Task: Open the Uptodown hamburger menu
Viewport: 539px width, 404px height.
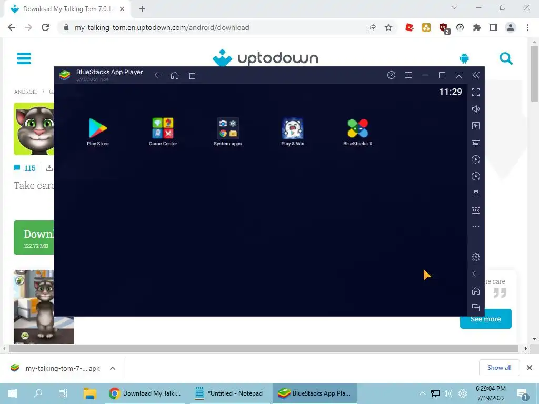Action: [x=24, y=58]
